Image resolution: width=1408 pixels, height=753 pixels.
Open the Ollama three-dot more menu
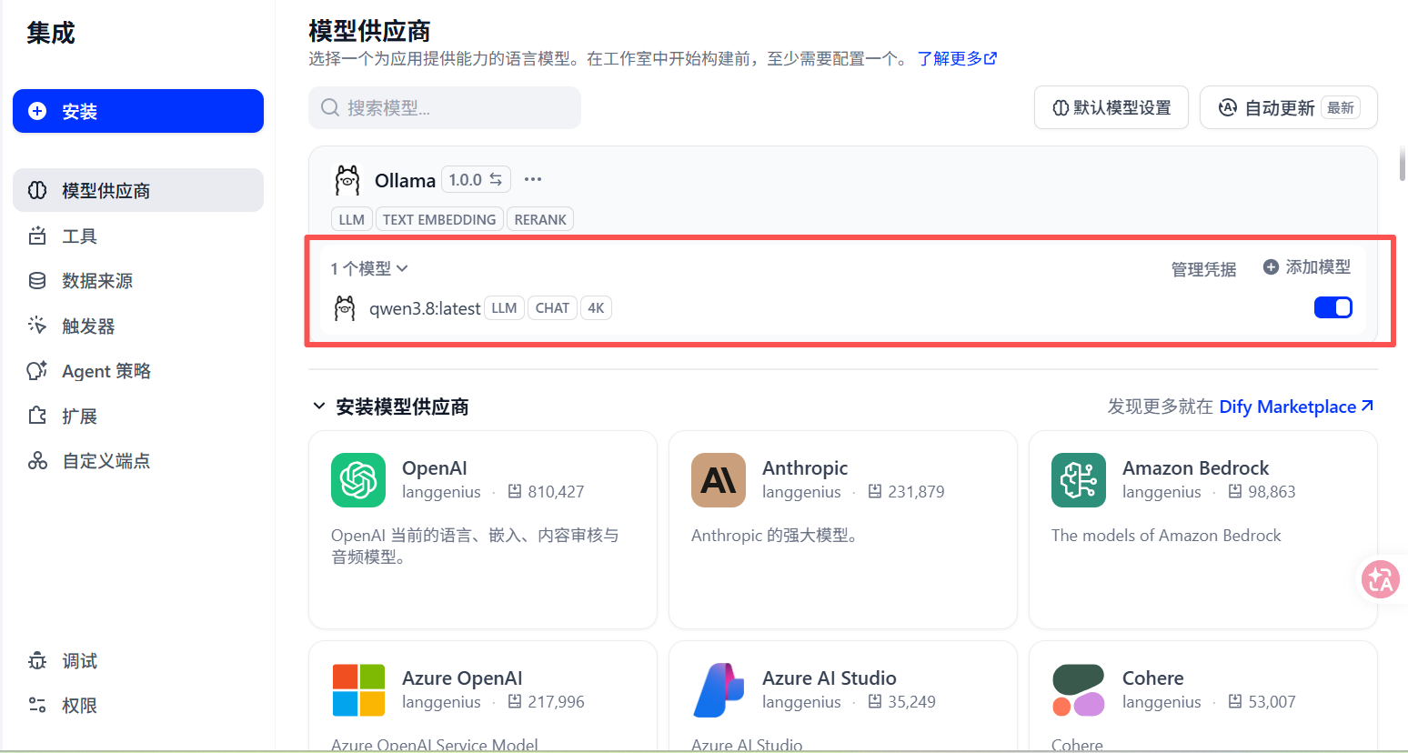point(533,179)
